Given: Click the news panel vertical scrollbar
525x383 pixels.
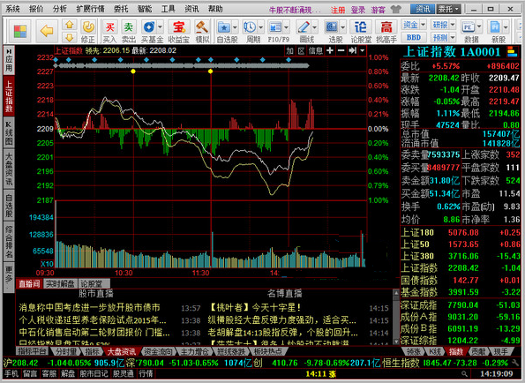Looking at the screenshot, I should click(396, 317).
